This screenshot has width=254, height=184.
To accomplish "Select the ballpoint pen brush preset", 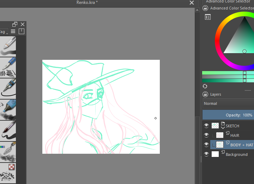I will pos(8,46).
